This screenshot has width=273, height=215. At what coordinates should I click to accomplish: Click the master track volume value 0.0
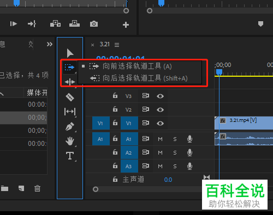click(168, 180)
